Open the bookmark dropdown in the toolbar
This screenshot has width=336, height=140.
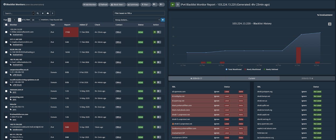[x=155, y=5]
